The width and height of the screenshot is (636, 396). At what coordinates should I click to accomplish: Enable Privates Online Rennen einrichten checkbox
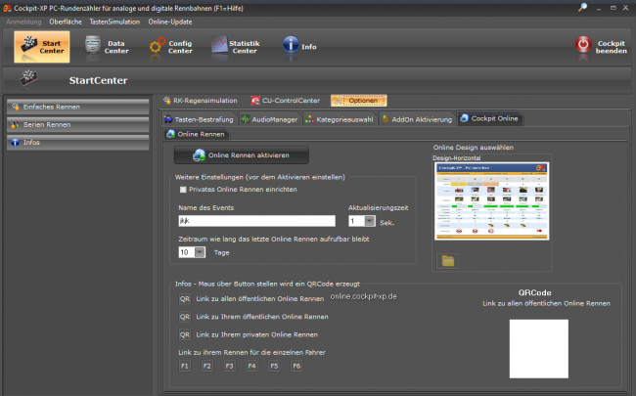click(183, 189)
